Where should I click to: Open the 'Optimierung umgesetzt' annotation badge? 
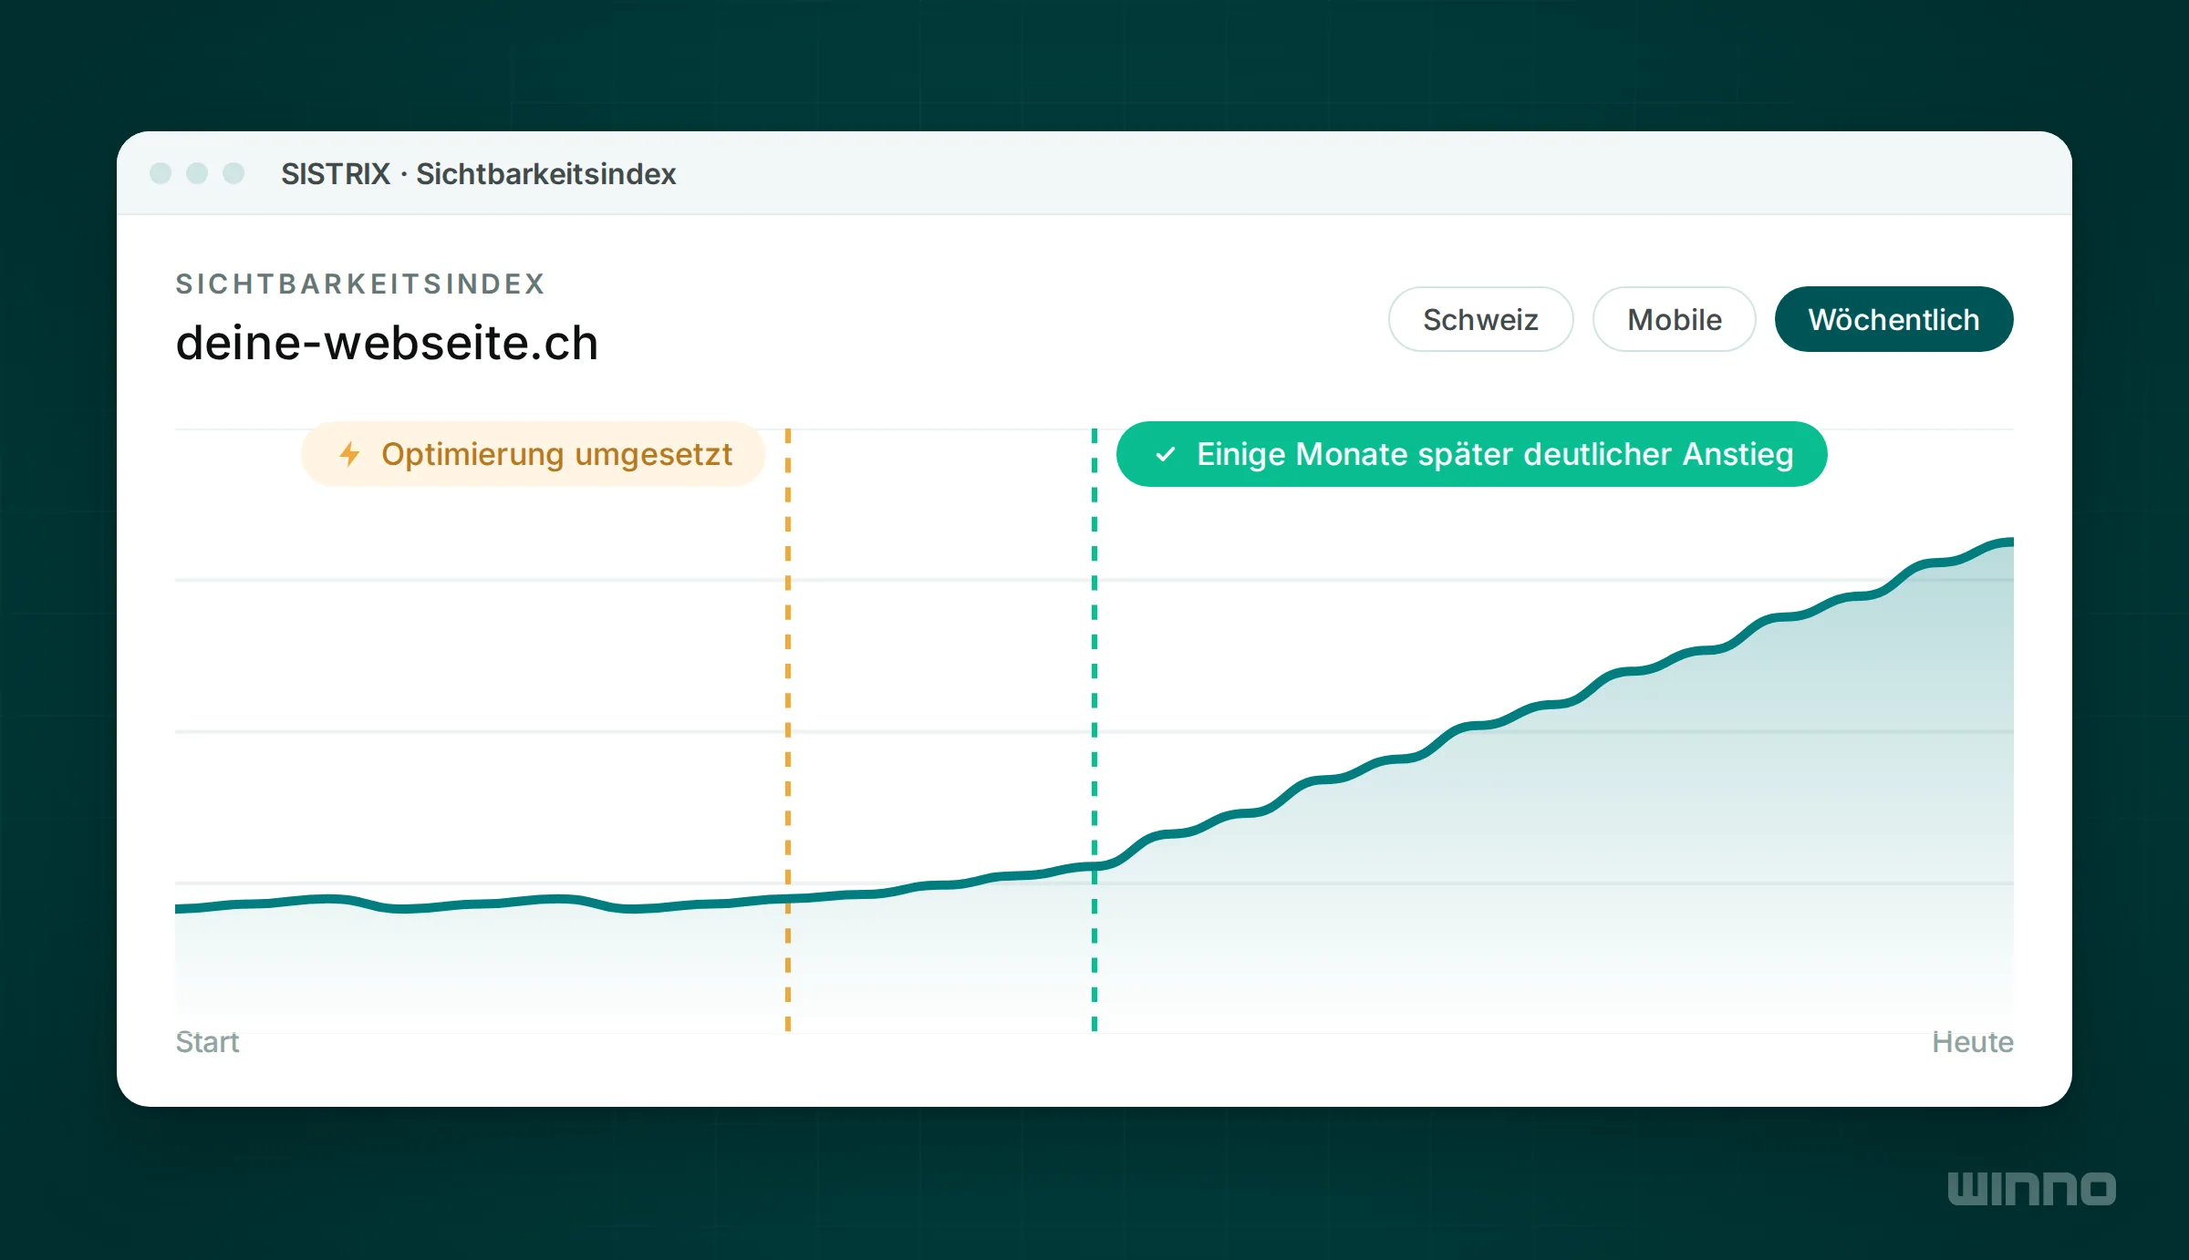(534, 454)
